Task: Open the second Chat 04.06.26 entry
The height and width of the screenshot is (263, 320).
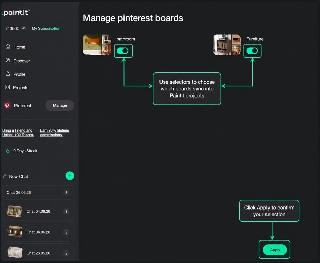Action: 38,232
